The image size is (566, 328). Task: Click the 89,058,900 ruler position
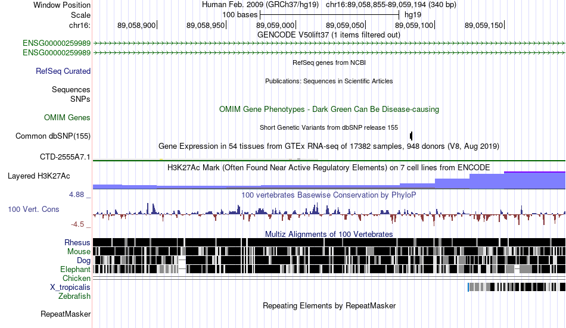(137, 25)
